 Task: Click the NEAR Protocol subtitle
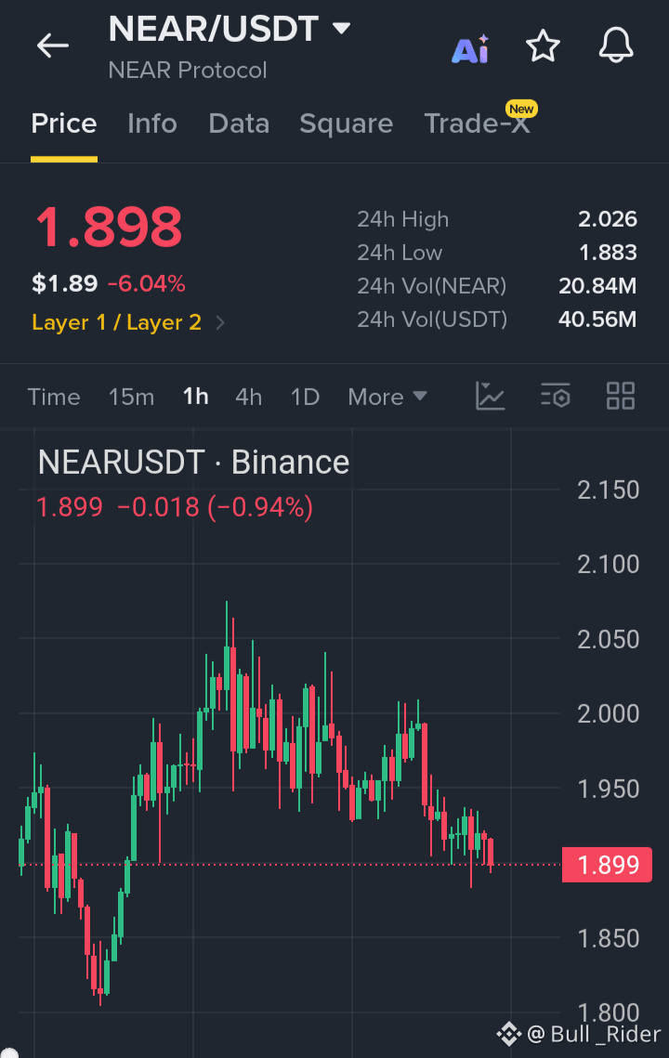click(x=188, y=71)
